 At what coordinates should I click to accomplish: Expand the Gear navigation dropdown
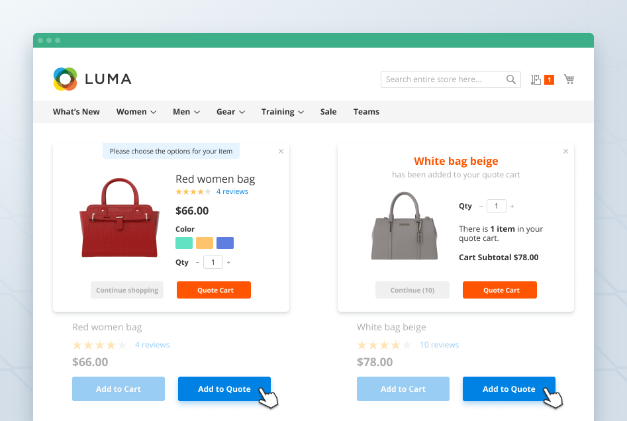point(230,111)
